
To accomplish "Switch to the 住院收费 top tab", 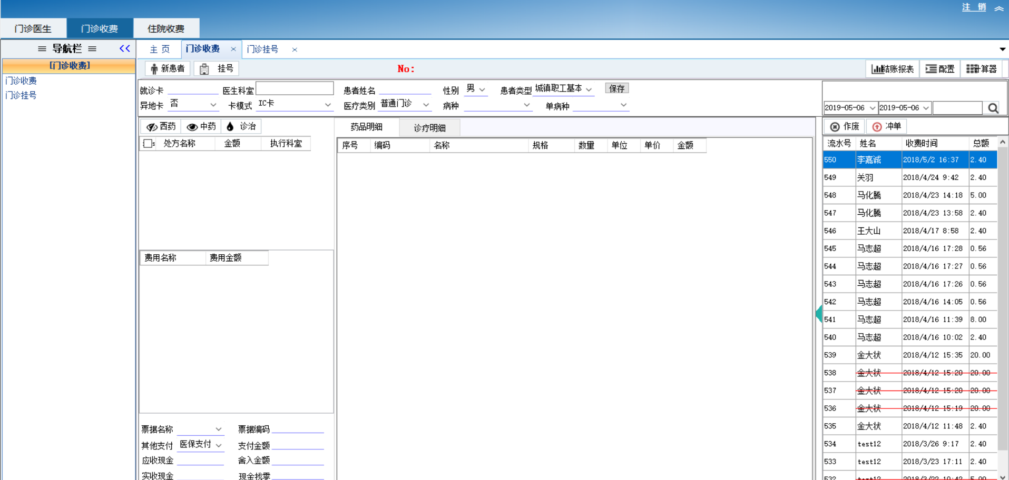I will pyautogui.click(x=166, y=28).
